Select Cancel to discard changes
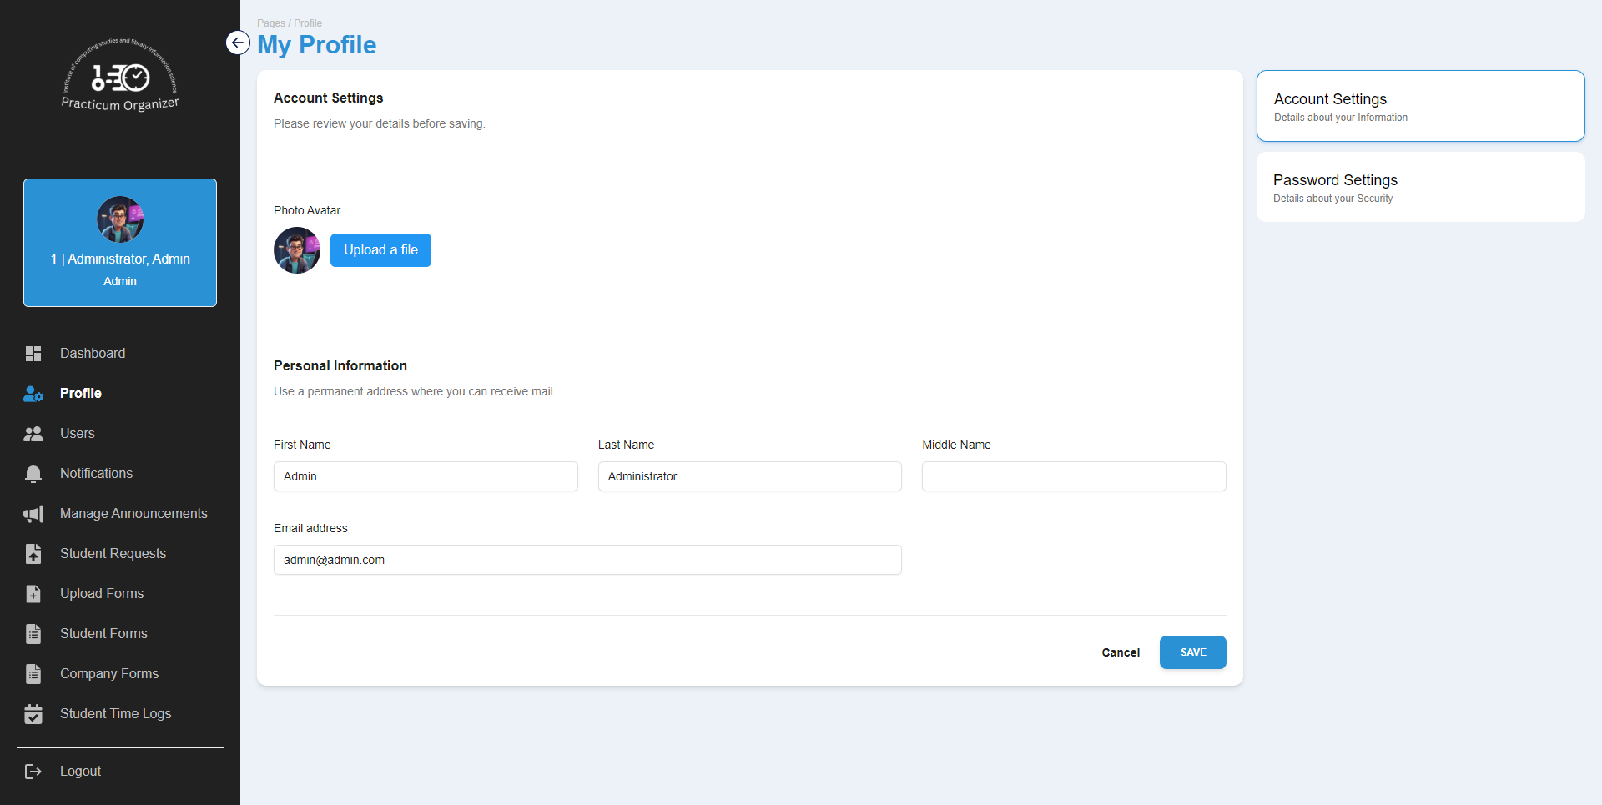This screenshot has height=805, width=1602. pos(1121,652)
